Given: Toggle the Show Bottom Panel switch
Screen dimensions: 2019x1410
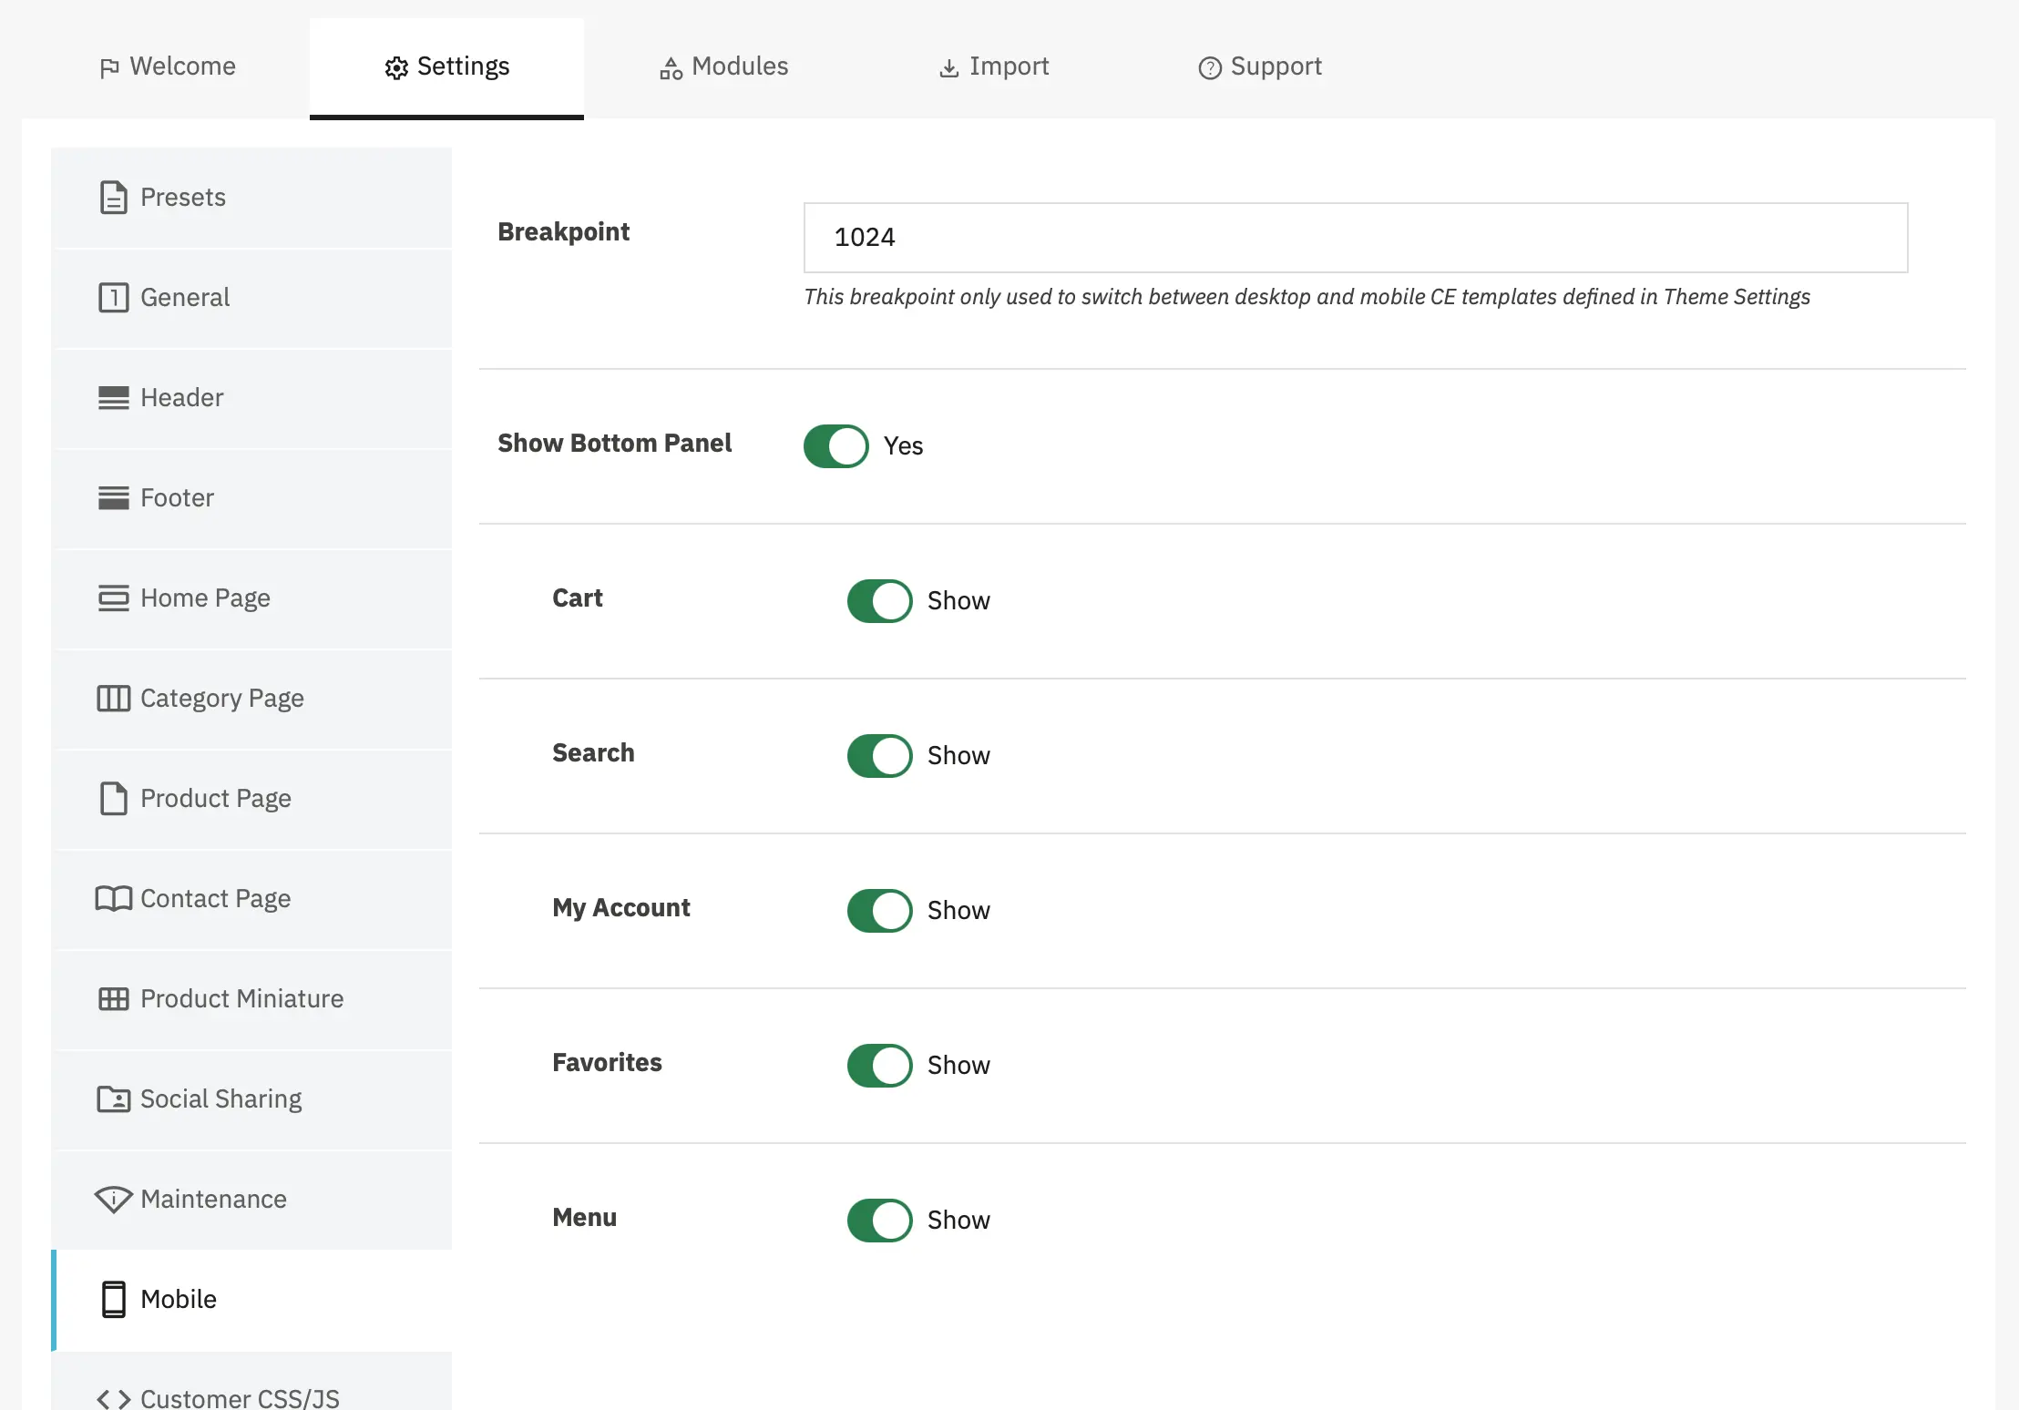Looking at the screenshot, I should click(x=836, y=446).
